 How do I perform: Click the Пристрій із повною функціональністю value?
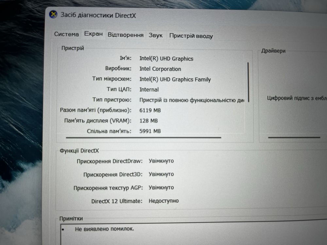click(192, 100)
